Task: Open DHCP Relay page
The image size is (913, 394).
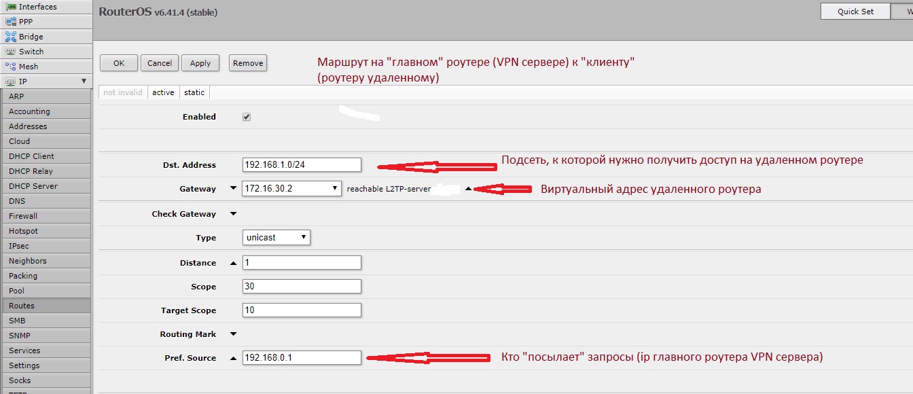Action: (47, 171)
